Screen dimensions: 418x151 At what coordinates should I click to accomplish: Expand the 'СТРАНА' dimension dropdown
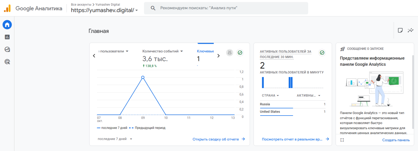[270, 96]
